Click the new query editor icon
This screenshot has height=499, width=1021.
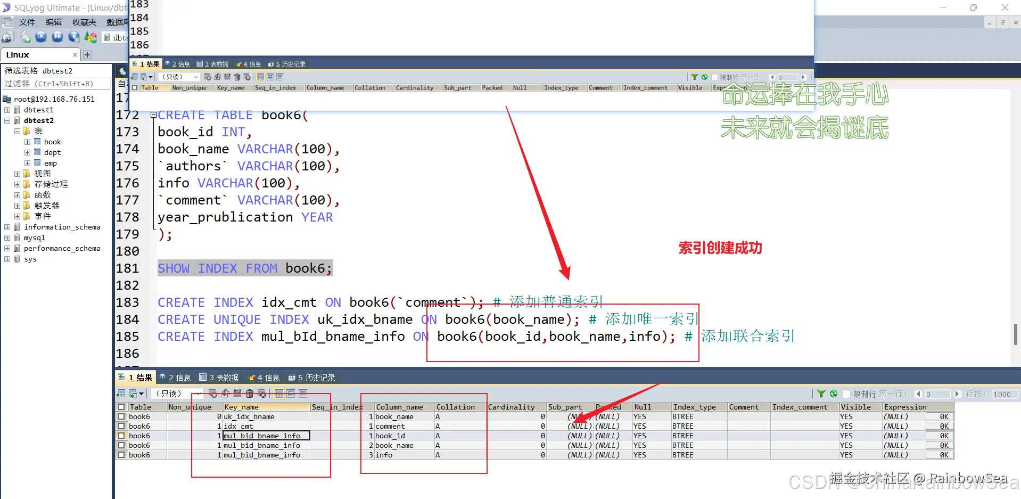(25, 37)
